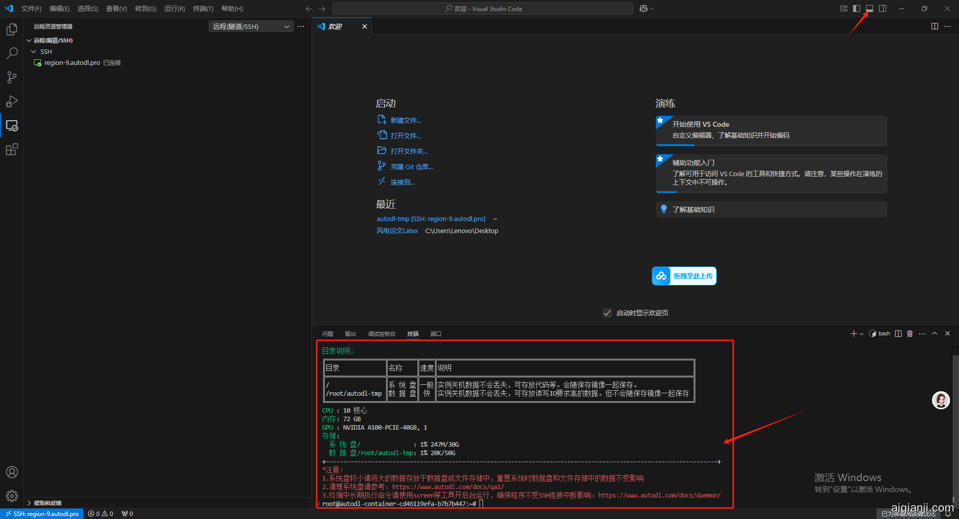
Task: Split the terminal panel
Action: 898,334
